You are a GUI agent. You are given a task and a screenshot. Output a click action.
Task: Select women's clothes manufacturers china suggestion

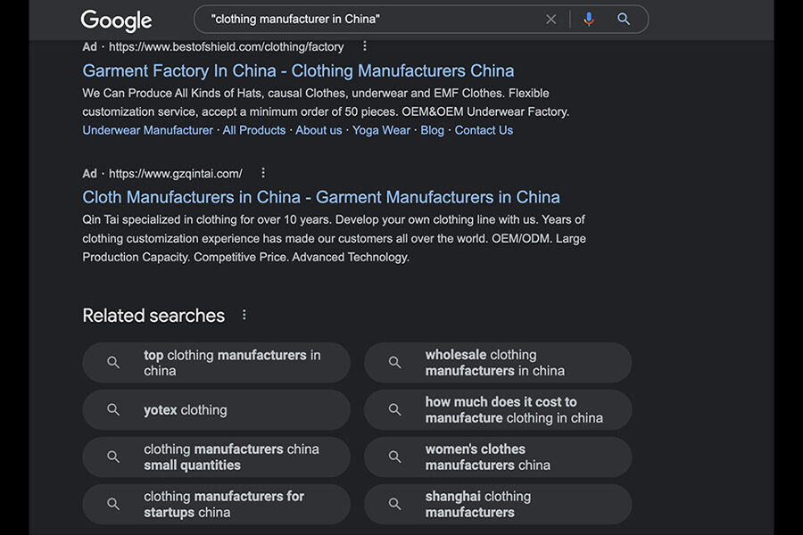click(x=488, y=457)
